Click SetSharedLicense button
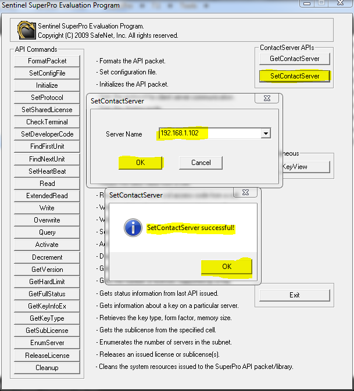 (47, 110)
